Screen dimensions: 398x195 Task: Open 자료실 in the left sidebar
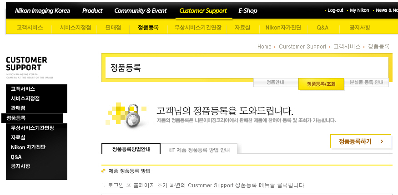pyautogui.click(x=18, y=137)
